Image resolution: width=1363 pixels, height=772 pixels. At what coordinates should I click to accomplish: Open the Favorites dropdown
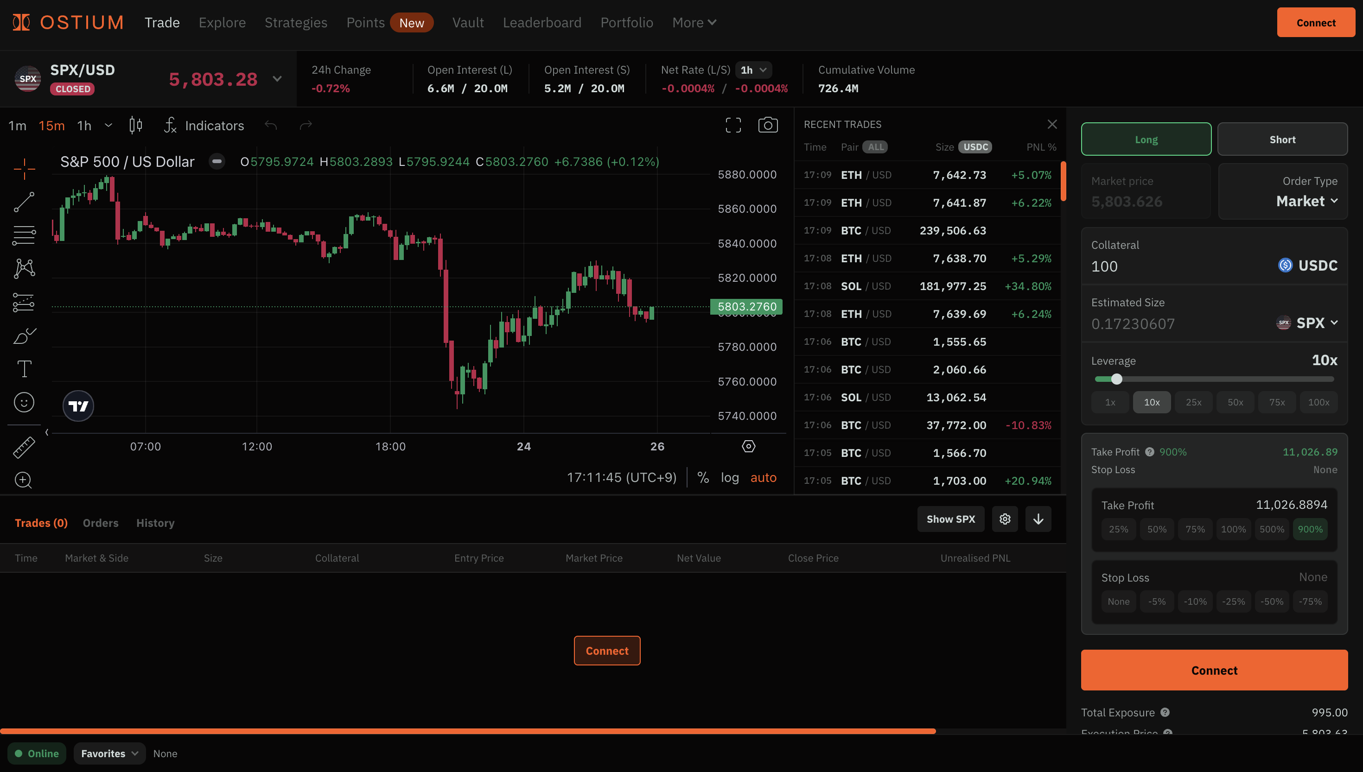point(109,753)
